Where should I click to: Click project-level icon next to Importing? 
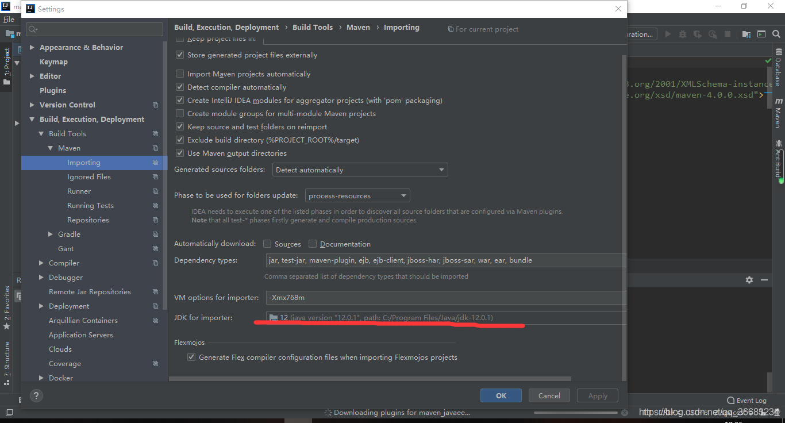coord(155,163)
